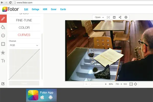The height and width of the screenshot is (102, 153).
Task: Click the bottom-left point of the curve
Action: pyautogui.click(x=9, y=80)
